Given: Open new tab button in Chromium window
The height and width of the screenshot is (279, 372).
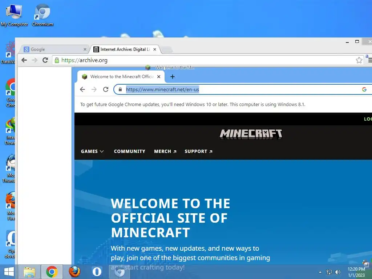Looking at the screenshot, I should coord(167,49).
